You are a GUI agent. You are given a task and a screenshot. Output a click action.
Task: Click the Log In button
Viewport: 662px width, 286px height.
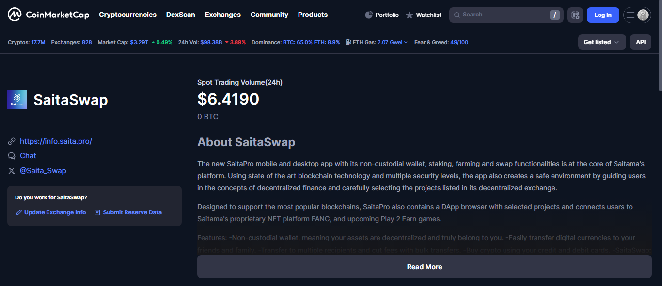click(x=602, y=15)
